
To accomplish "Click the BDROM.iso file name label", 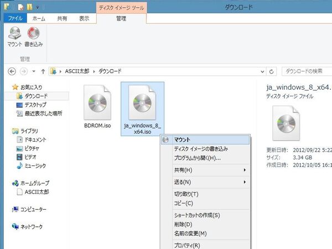I will pyautogui.click(x=97, y=126).
